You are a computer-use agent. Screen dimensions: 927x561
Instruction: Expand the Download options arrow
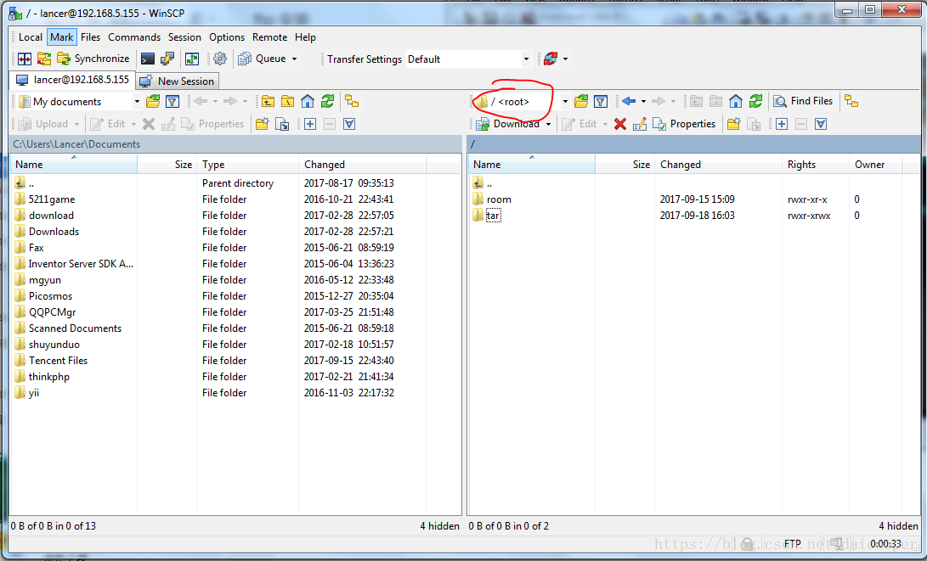548,124
